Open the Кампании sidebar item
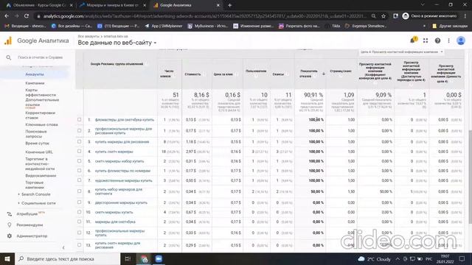This screenshot has height=265, width=472. pos(35,83)
